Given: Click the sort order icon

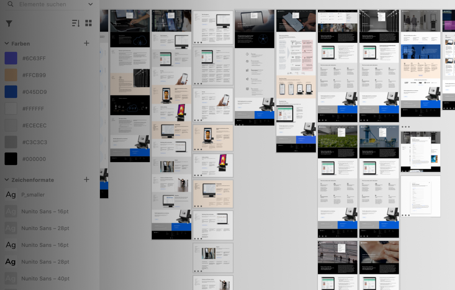Looking at the screenshot, I should [x=76, y=23].
